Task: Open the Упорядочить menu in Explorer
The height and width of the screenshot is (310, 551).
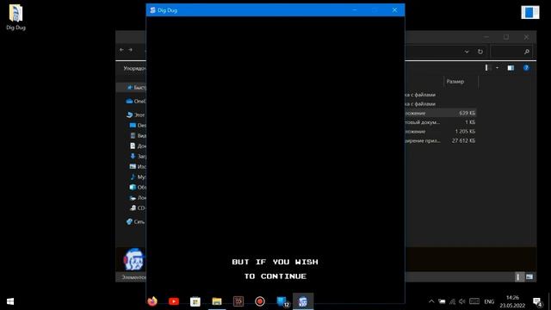Action: pyautogui.click(x=134, y=68)
